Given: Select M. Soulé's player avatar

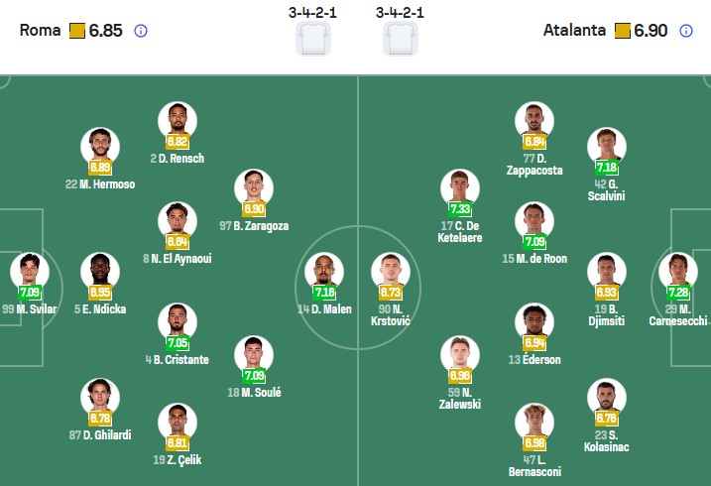Looking at the screenshot, I should 254,355.
